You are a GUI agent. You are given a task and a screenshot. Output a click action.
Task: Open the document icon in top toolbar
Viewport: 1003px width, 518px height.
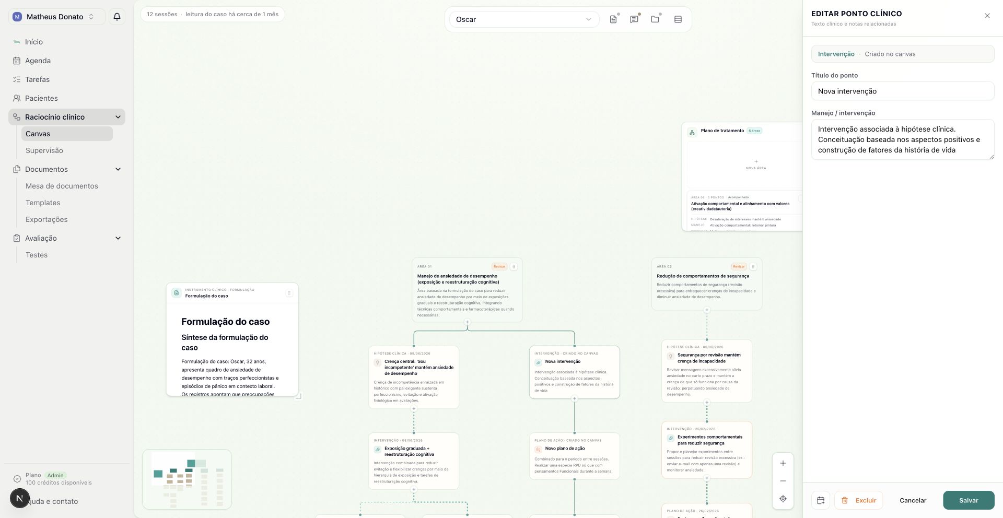pos(613,19)
